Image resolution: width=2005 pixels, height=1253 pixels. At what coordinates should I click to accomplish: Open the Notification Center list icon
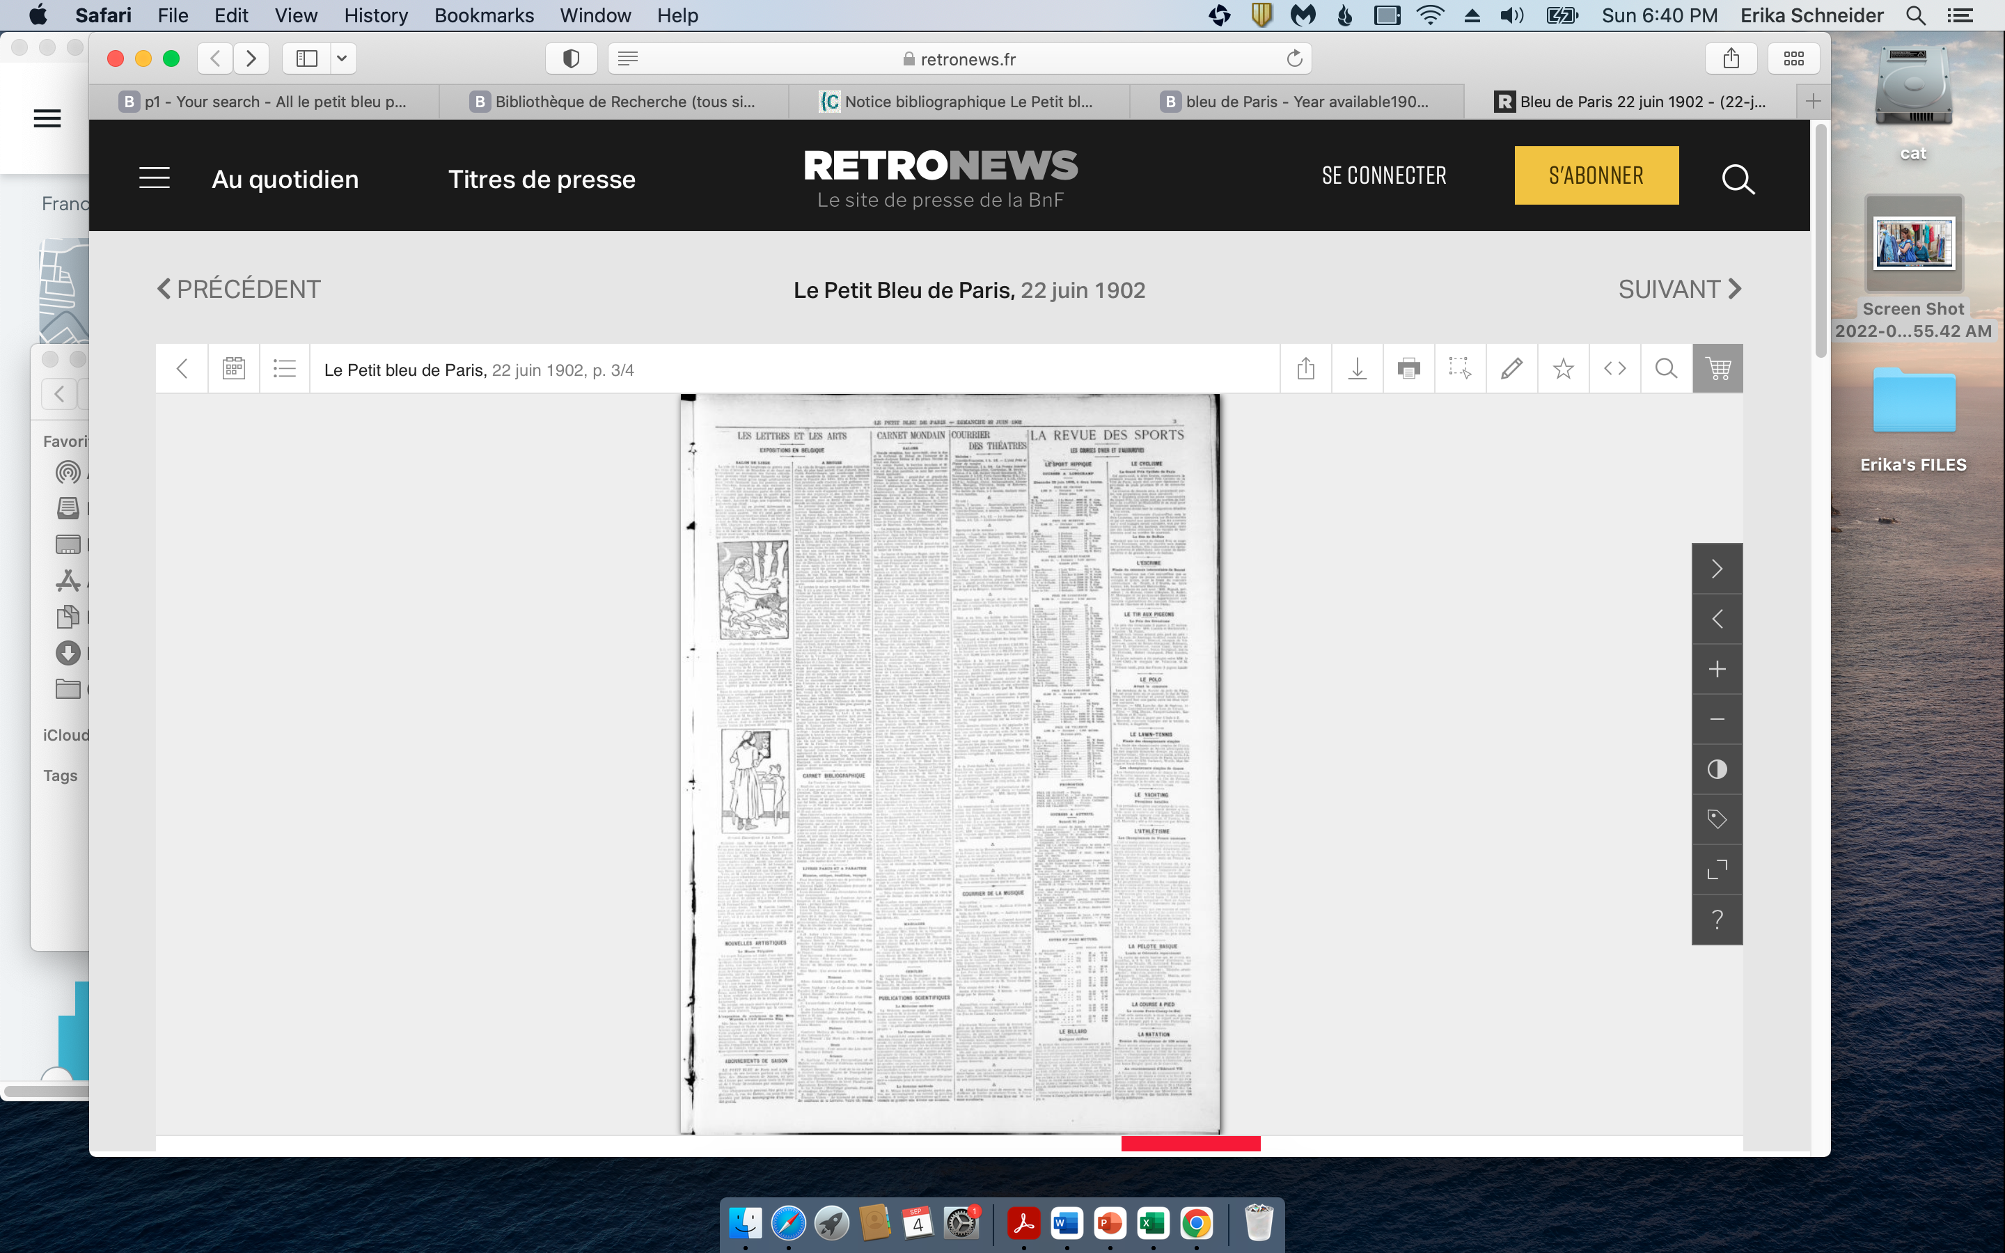coord(1960,15)
